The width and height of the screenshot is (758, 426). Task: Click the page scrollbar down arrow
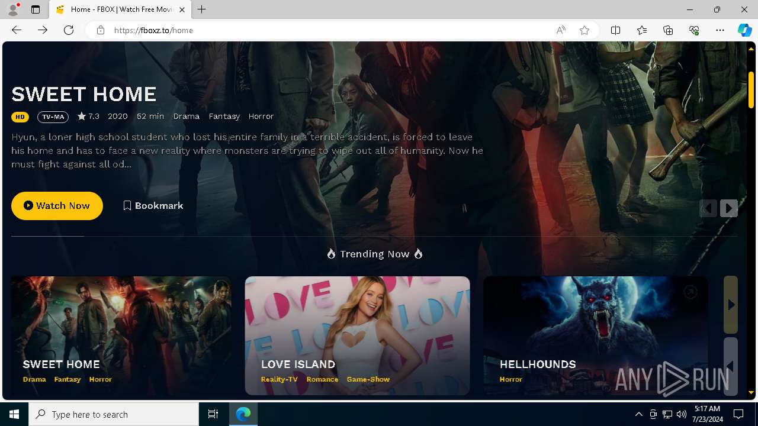click(x=751, y=392)
